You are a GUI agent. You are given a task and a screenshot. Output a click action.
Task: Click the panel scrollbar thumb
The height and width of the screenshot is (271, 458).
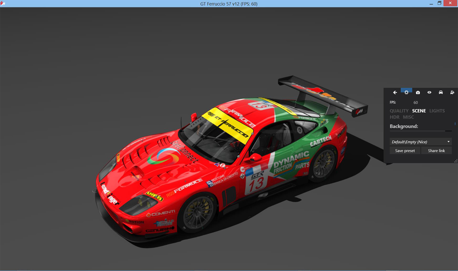[455, 124]
